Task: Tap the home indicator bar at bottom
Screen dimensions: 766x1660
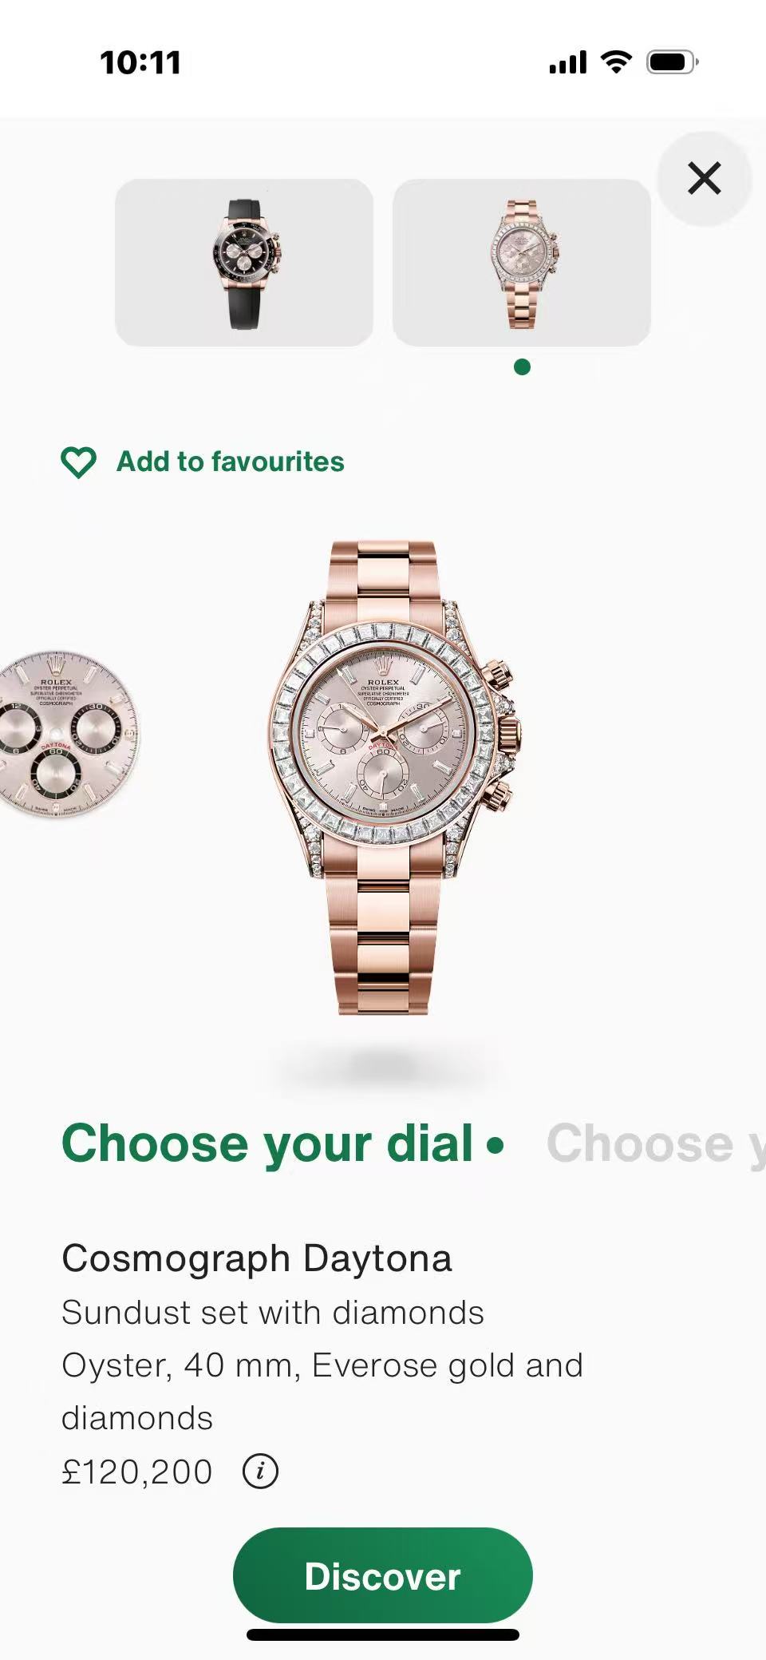Action: point(383,1634)
